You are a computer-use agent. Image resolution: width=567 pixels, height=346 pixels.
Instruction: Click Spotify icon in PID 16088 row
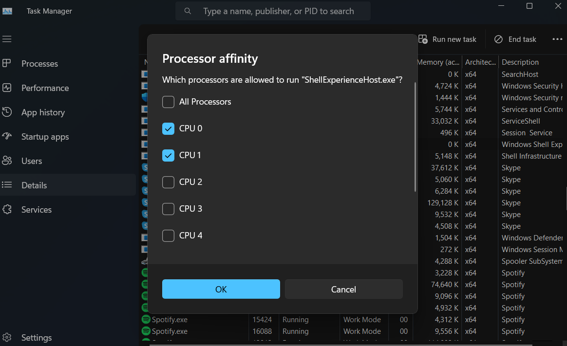[146, 331]
